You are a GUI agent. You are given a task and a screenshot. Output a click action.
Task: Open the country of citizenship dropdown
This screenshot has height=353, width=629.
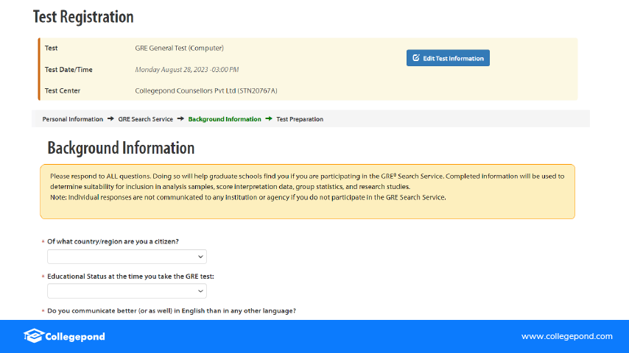click(x=127, y=257)
